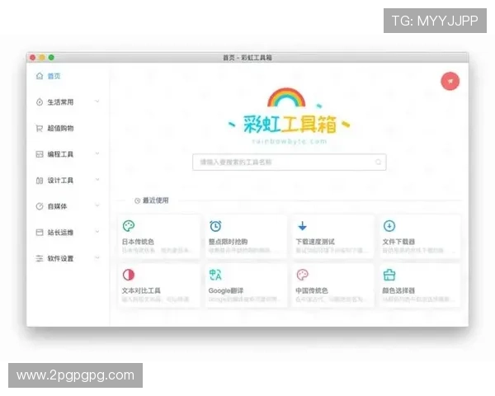Open the Google翻译 card title
This screenshot has width=495, height=396.
226,290
